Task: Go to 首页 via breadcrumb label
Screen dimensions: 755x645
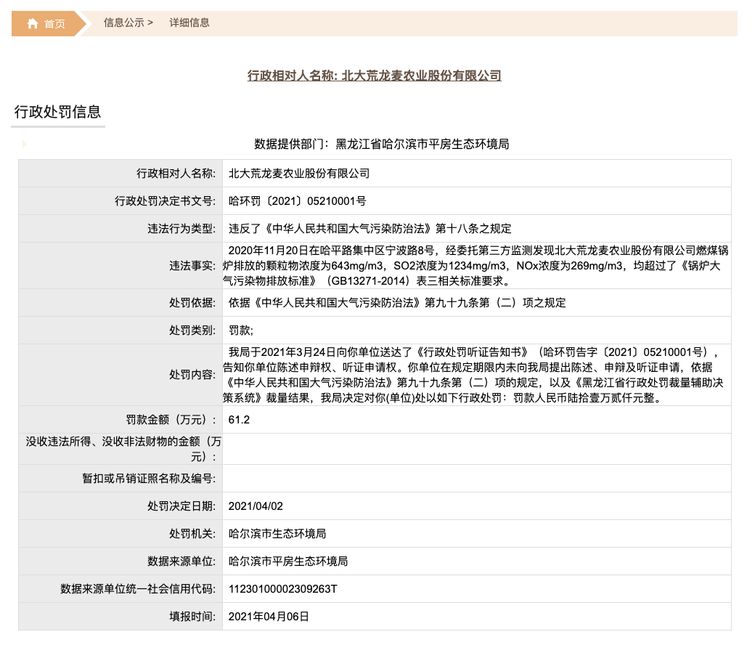Action: tap(54, 24)
